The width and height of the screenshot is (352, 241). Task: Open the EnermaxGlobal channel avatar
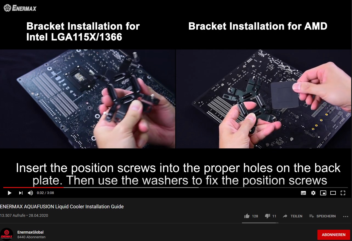(7, 234)
